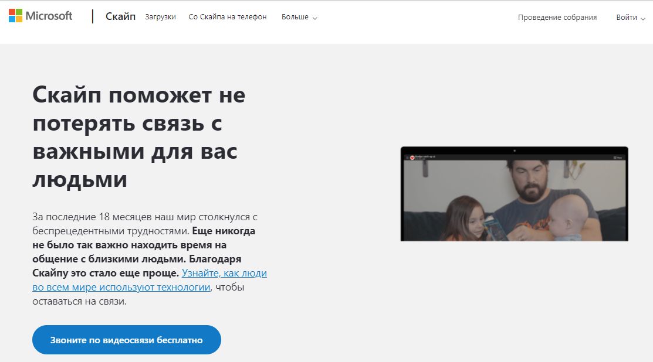Expand the Больше dropdown
The height and width of the screenshot is (362, 653).
pos(299,17)
